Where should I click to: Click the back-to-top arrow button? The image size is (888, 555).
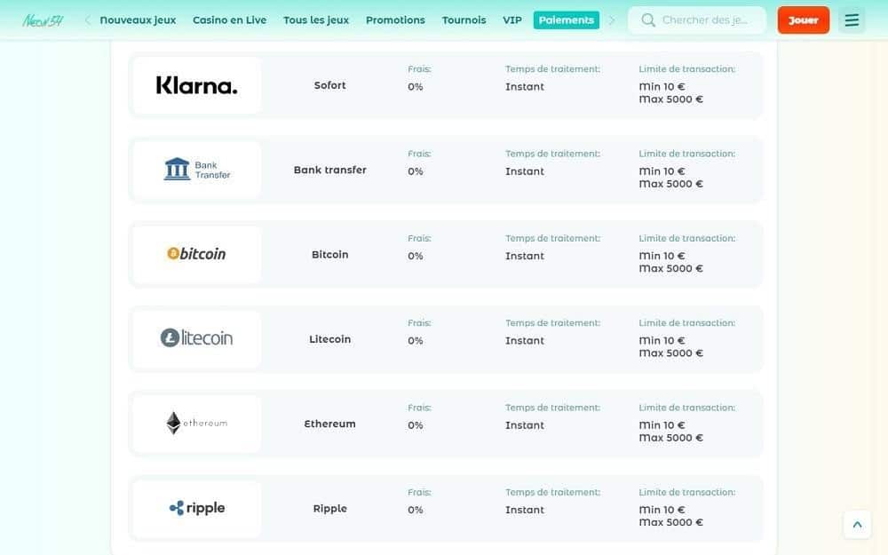tap(858, 525)
